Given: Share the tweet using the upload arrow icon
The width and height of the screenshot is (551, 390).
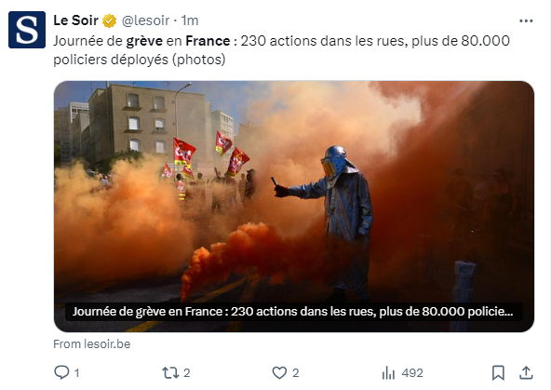Looking at the screenshot, I should coord(526,373).
